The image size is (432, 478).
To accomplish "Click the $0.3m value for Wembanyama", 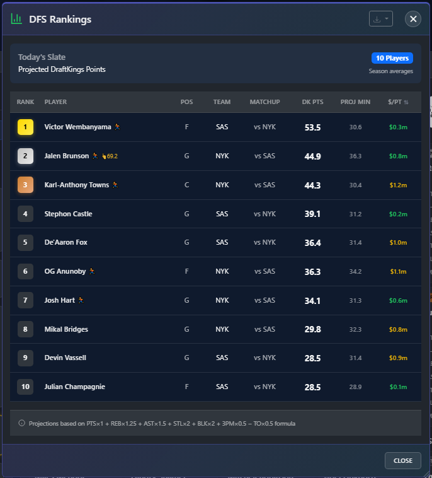I will (398, 127).
